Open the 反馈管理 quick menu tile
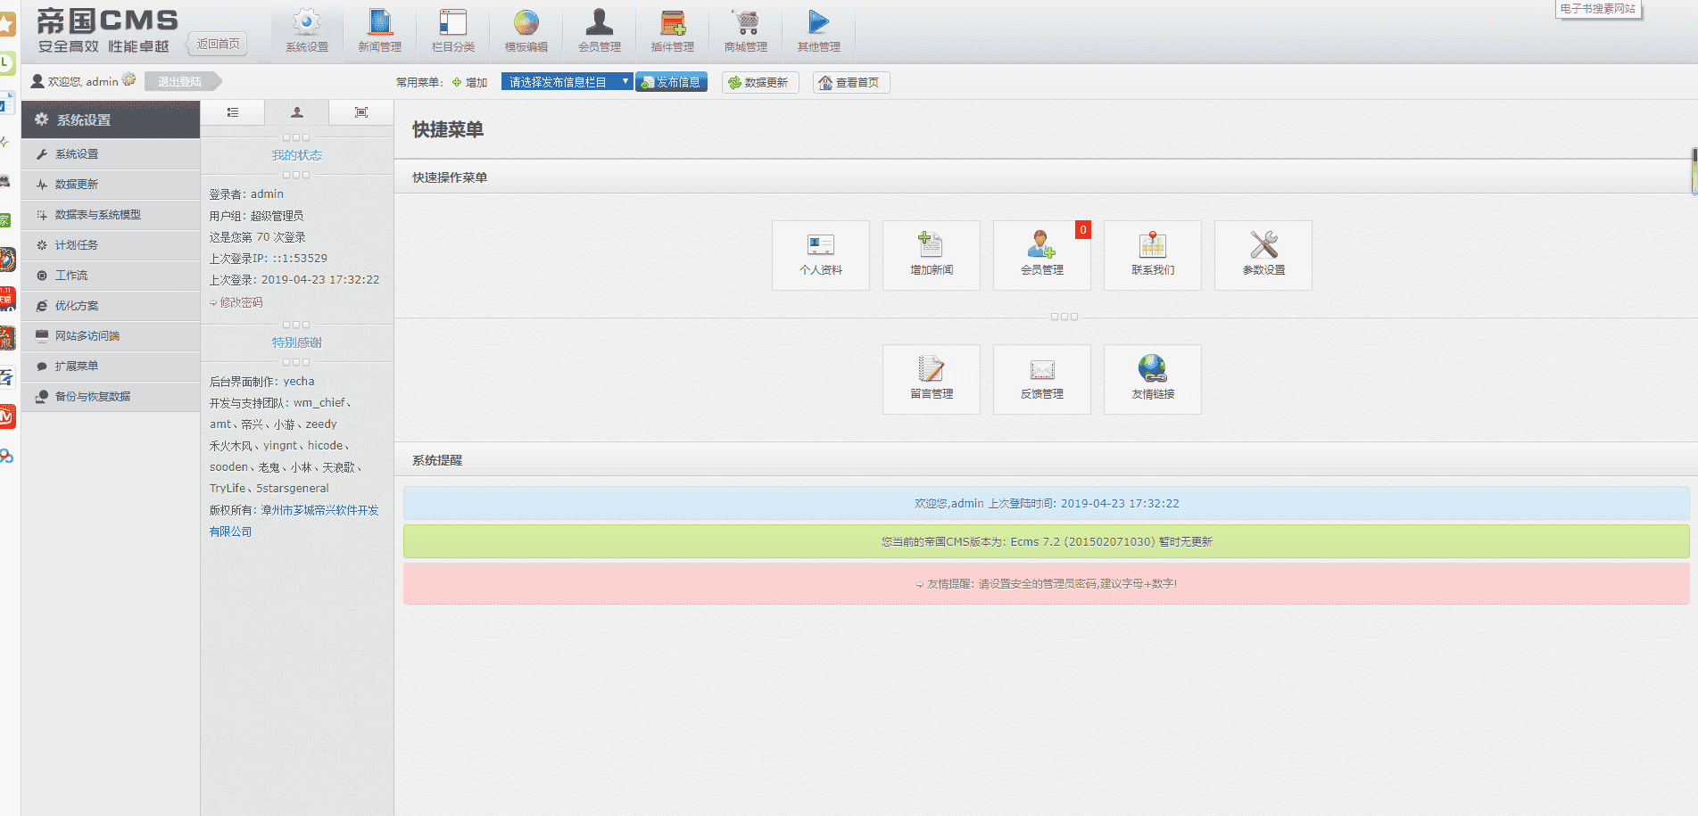 pyautogui.click(x=1042, y=379)
